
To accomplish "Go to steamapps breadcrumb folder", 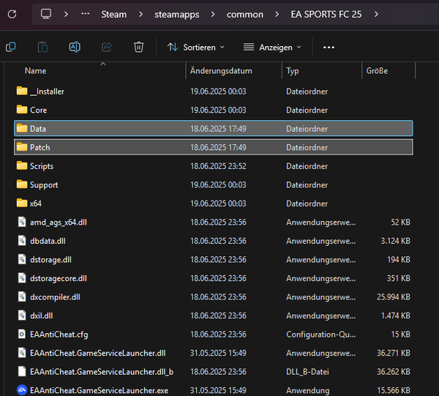I will click(176, 15).
